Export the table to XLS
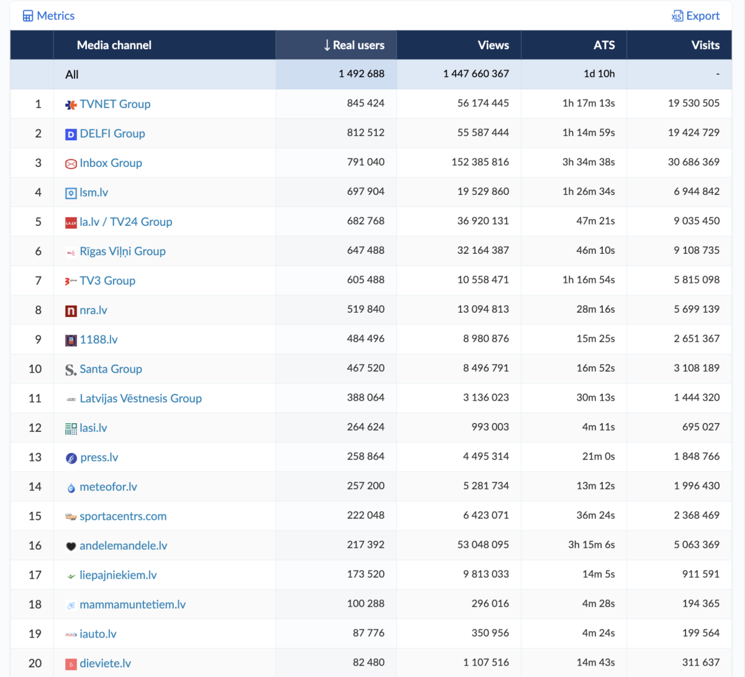The height and width of the screenshot is (677, 745). 695,16
